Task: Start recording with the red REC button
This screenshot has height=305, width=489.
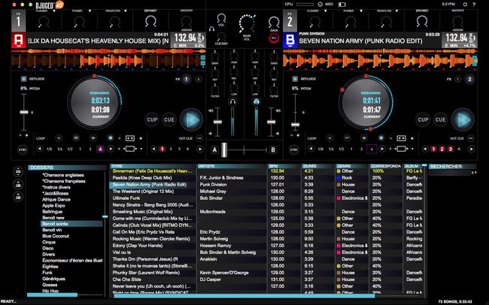Action: point(274,38)
